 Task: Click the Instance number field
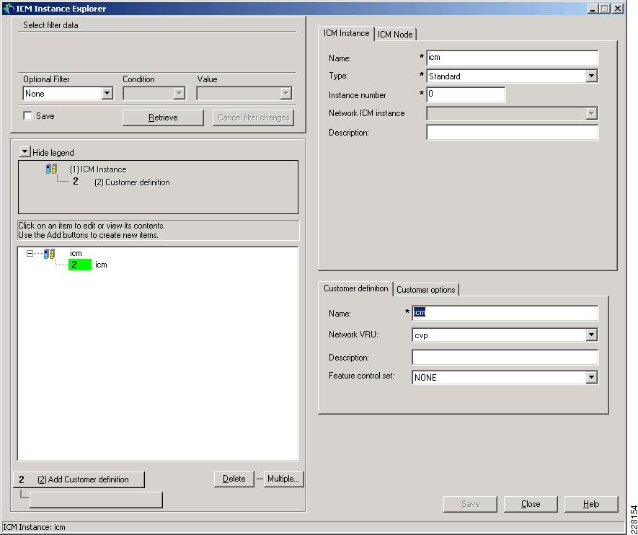pyautogui.click(x=466, y=94)
